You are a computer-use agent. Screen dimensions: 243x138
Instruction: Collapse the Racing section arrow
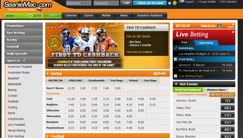(x=47, y=73)
